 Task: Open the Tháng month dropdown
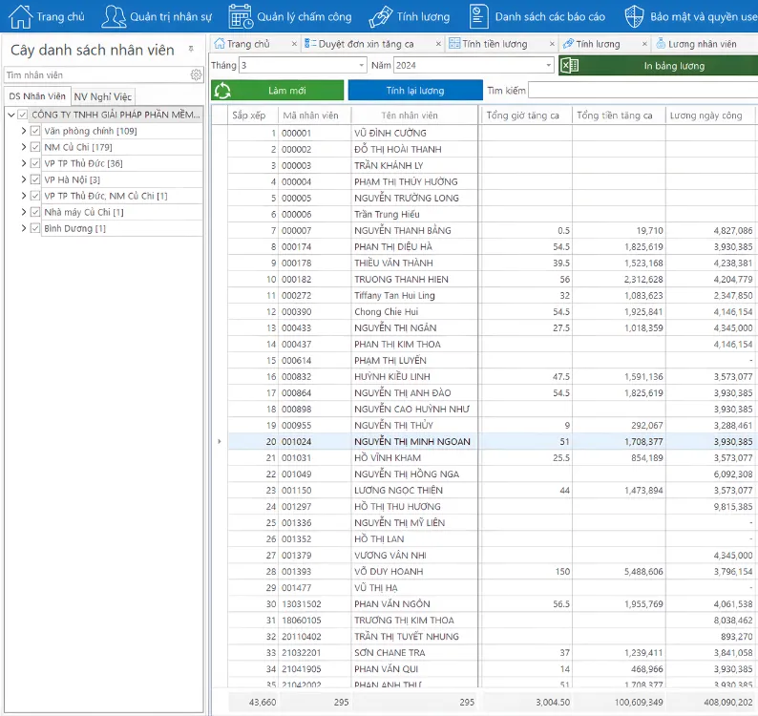(361, 65)
